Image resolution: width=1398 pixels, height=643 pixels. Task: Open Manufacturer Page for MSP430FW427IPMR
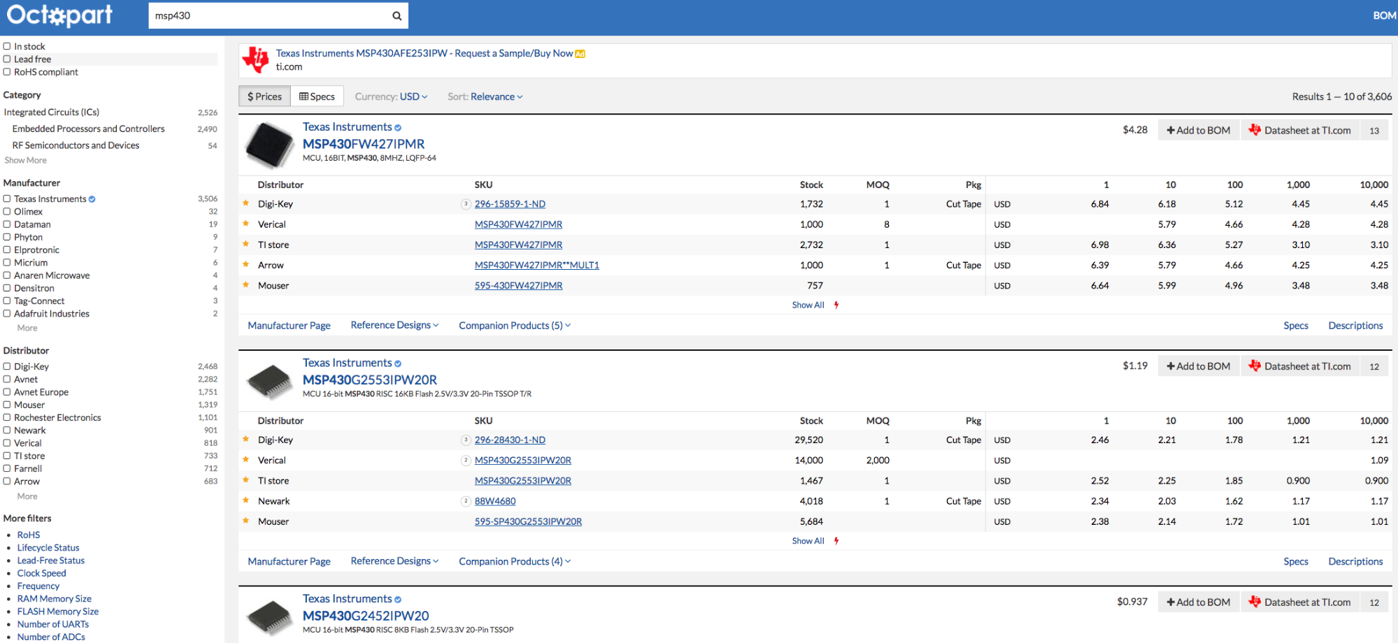click(x=289, y=326)
